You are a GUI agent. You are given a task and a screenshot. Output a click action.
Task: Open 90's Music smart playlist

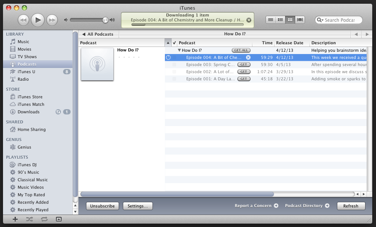point(28,172)
